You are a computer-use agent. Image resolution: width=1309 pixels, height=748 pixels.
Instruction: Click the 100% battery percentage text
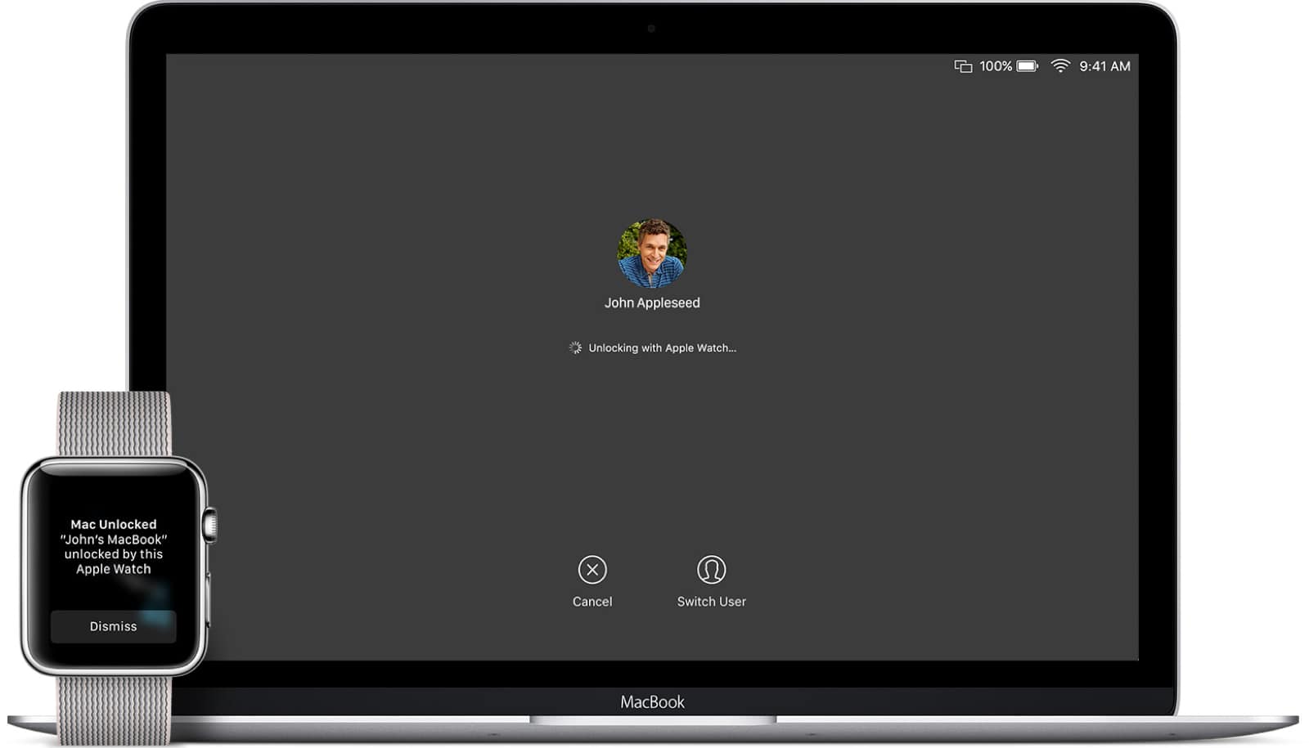[996, 66]
